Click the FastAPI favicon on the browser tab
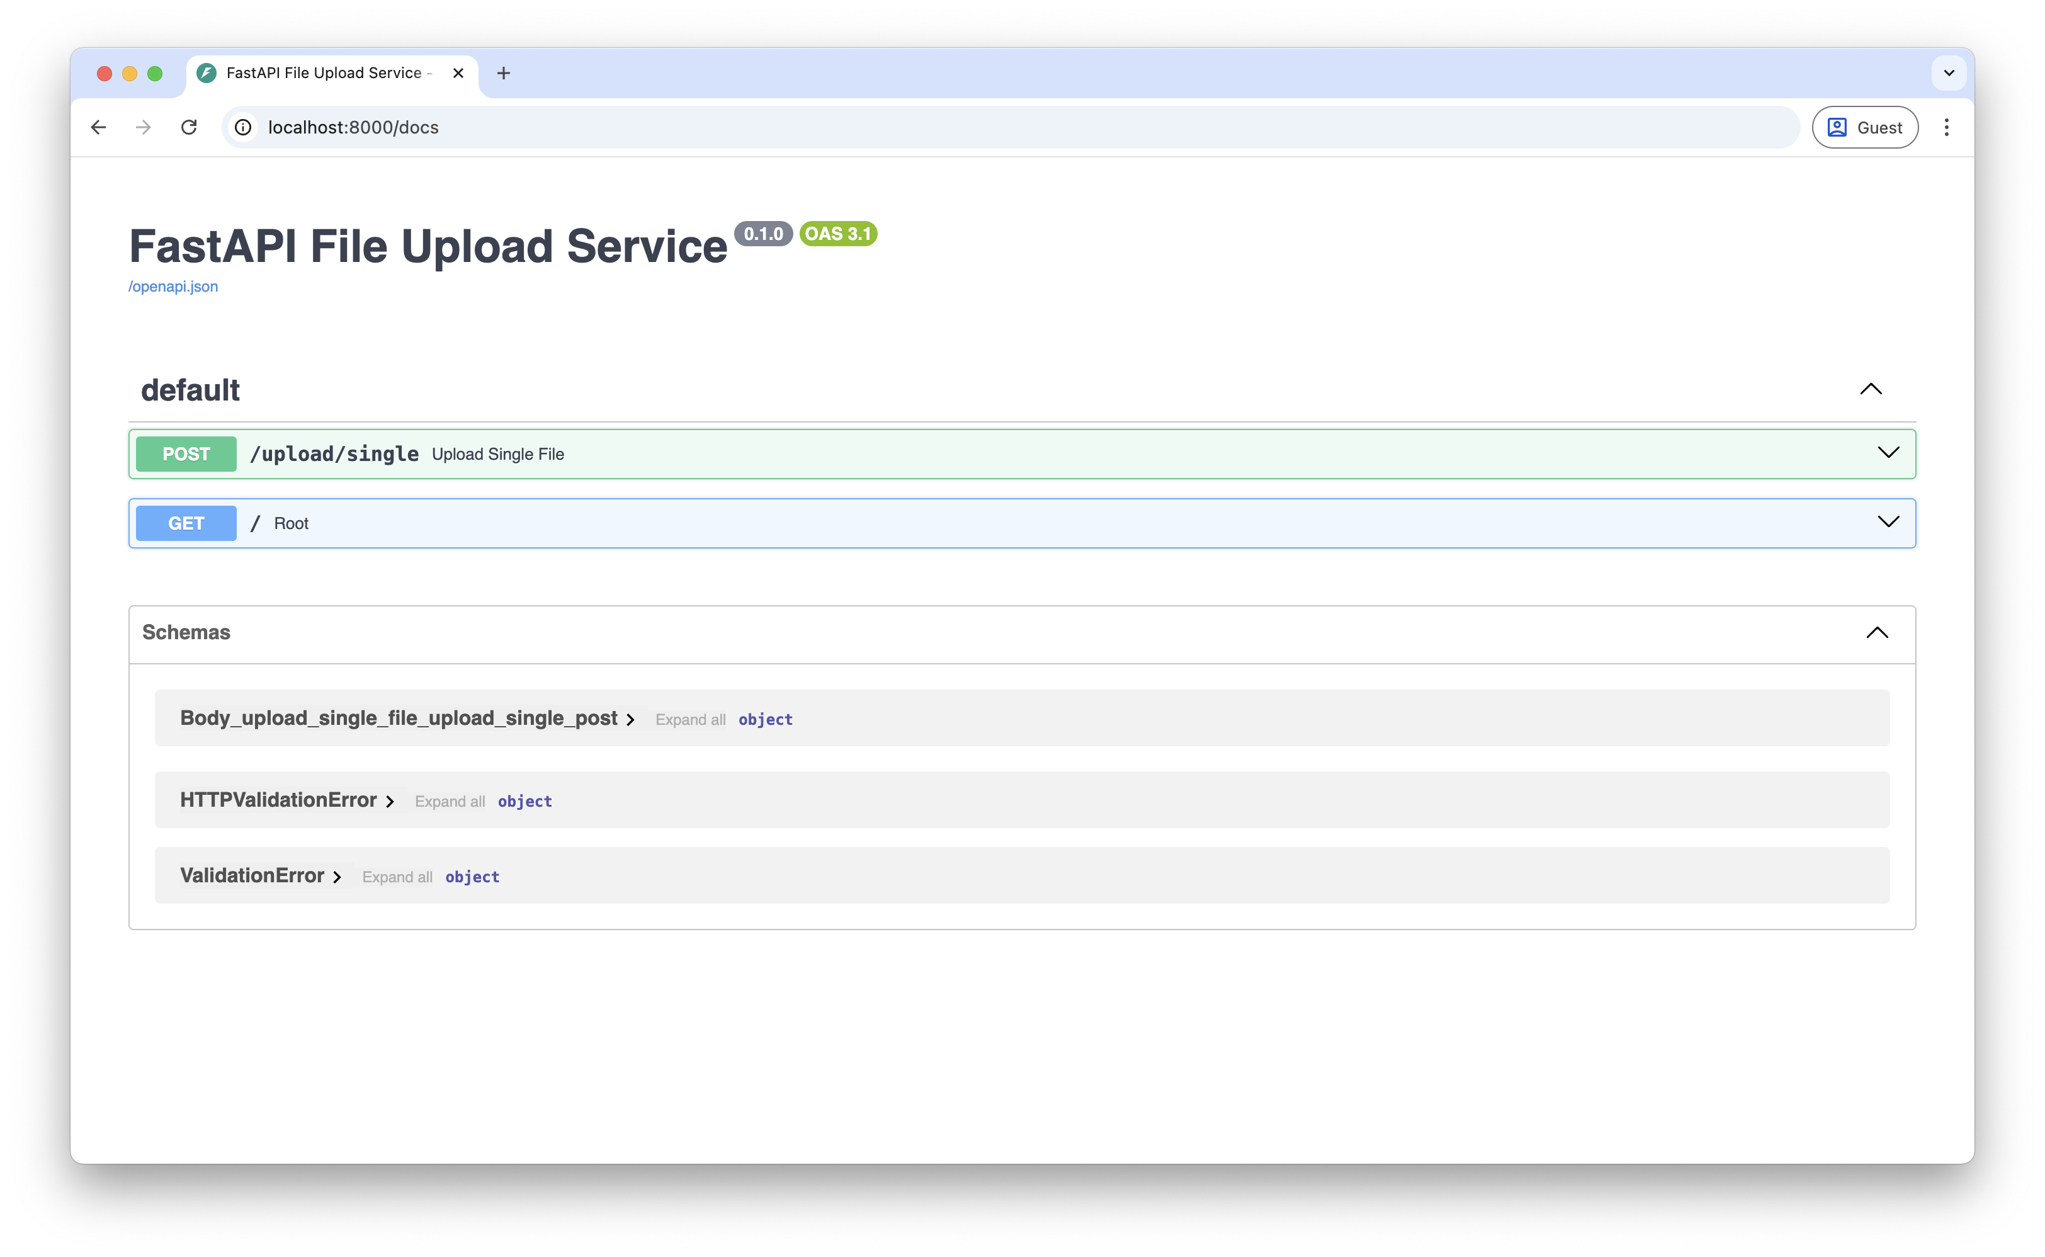 click(205, 73)
